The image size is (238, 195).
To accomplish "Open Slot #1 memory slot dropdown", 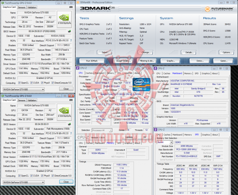I will 165,143.
